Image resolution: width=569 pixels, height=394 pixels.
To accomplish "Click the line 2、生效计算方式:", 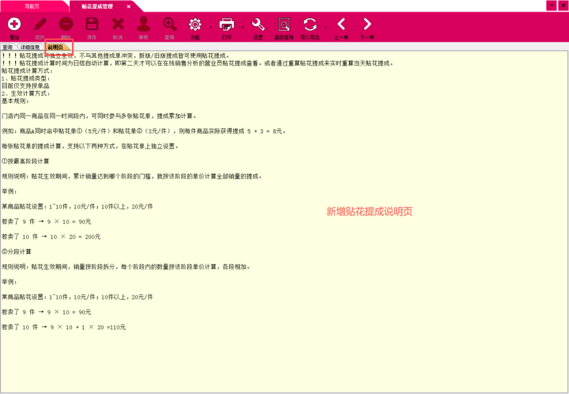I will coord(26,94).
